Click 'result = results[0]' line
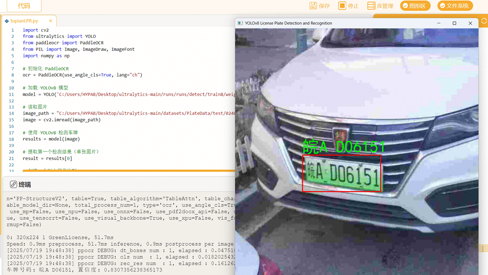The width and height of the screenshot is (488, 275). click(x=47, y=158)
